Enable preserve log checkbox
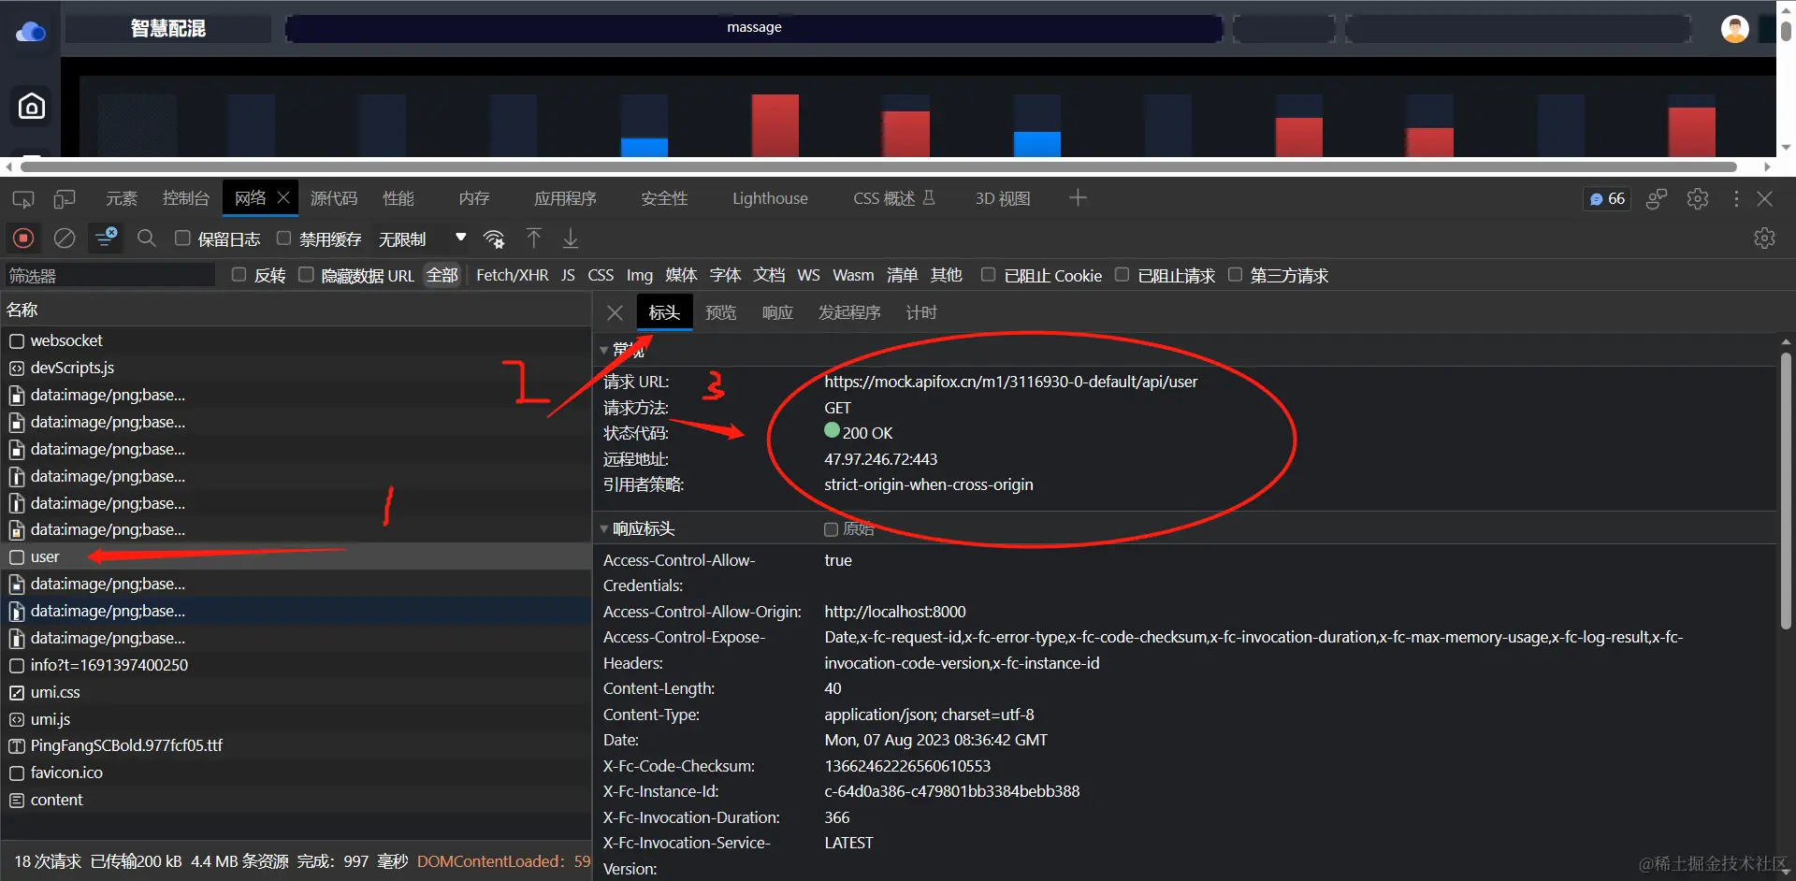 183,238
